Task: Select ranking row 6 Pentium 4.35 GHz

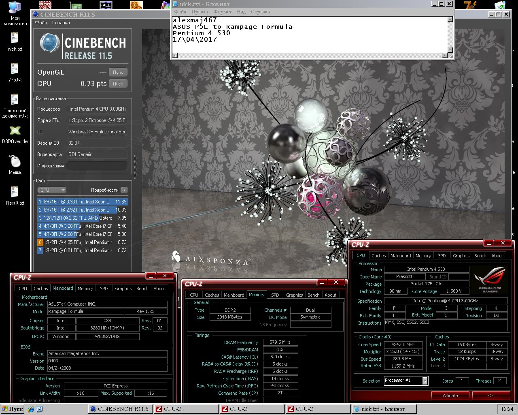Action: [x=83, y=242]
